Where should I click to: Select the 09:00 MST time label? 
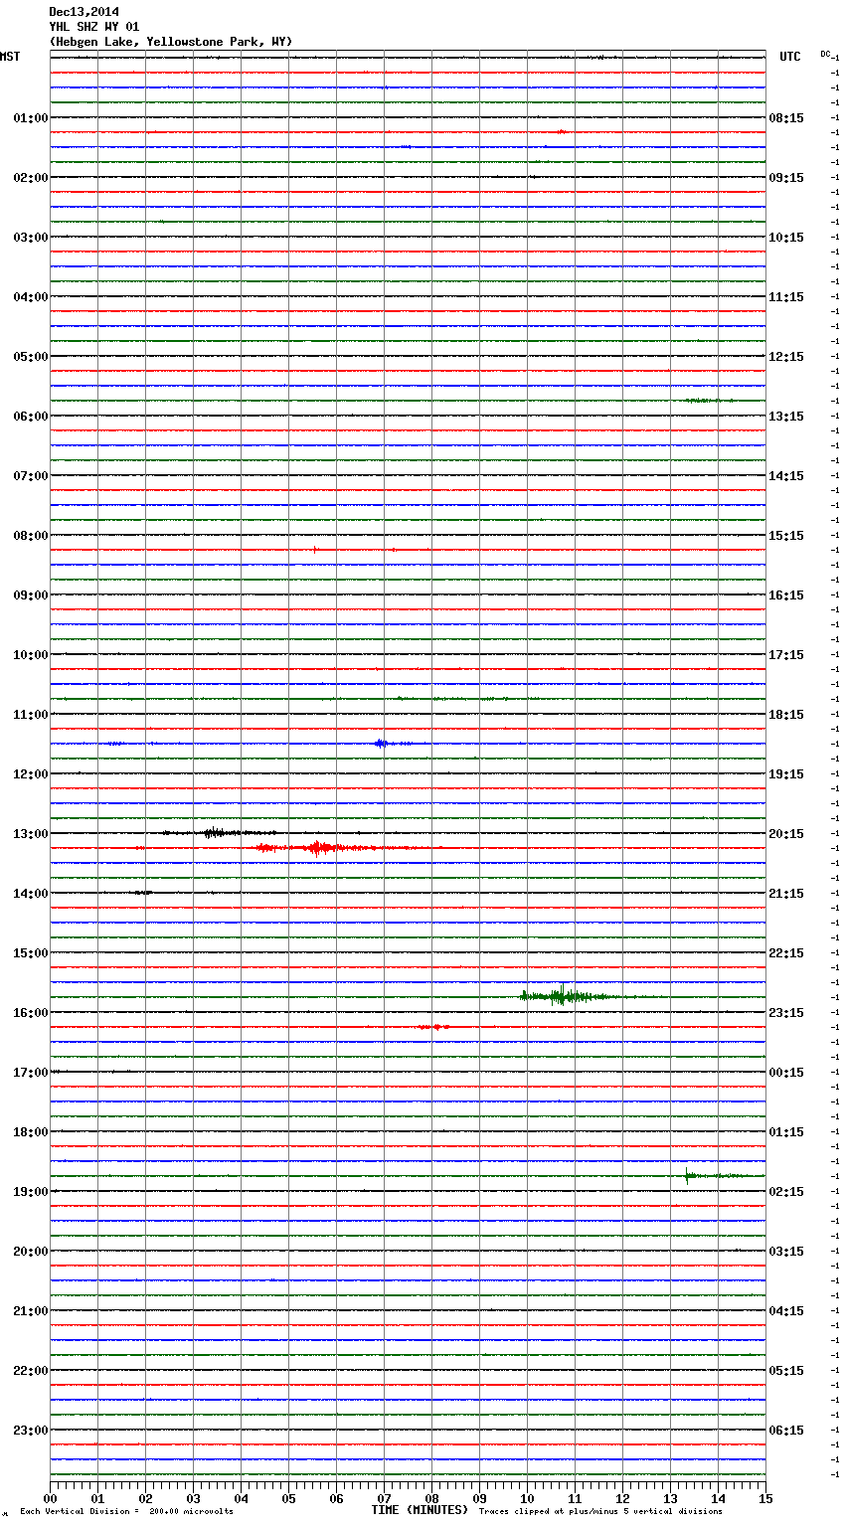click(x=31, y=595)
